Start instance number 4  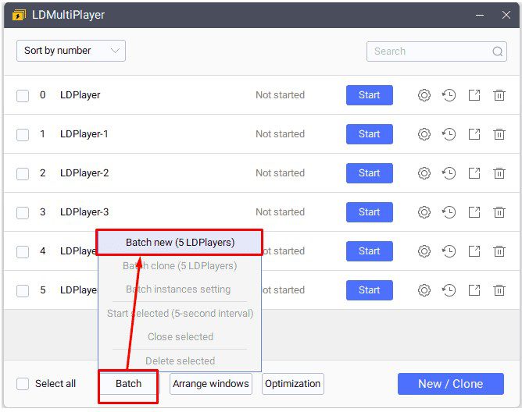(369, 251)
